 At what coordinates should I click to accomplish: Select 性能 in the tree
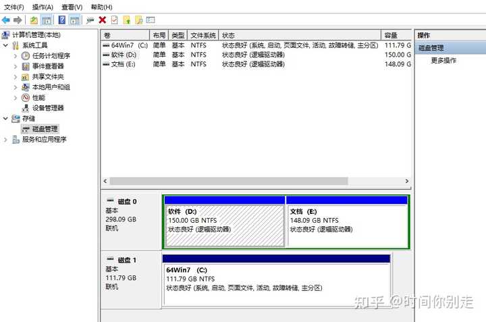point(38,98)
